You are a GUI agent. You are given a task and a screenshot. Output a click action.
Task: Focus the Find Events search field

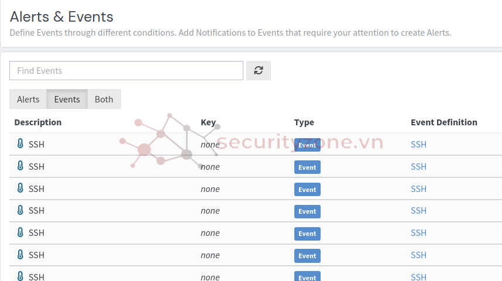coord(126,70)
